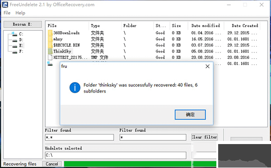Click the $RECYCLE.BIN folder icon
The width and height of the screenshot is (271, 168).
[50, 45]
